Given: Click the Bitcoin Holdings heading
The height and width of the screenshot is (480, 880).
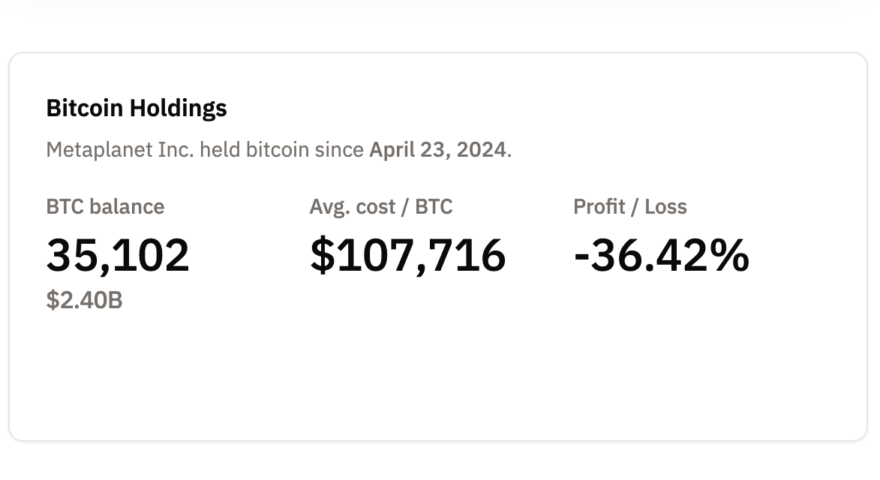Looking at the screenshot, I should pyautogui.click(x=137, y=108).
